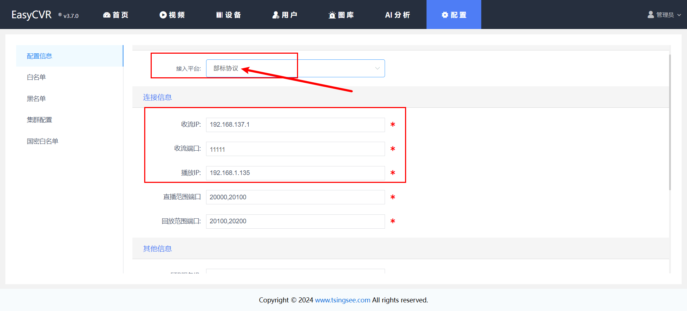Click the 收流IP input field
Image resolution: width=687 pixels, height=311 pixels.
[x=295, y=125]
